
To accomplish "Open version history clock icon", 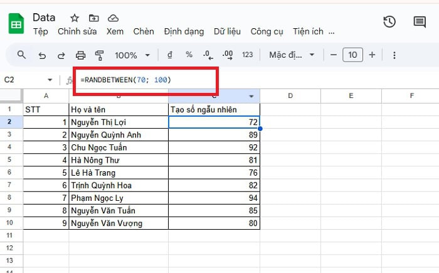I will [389, 21].
